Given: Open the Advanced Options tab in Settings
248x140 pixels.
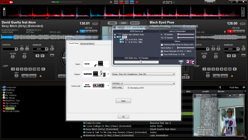Looking at the screenshot, I should (x=87, y=43).
